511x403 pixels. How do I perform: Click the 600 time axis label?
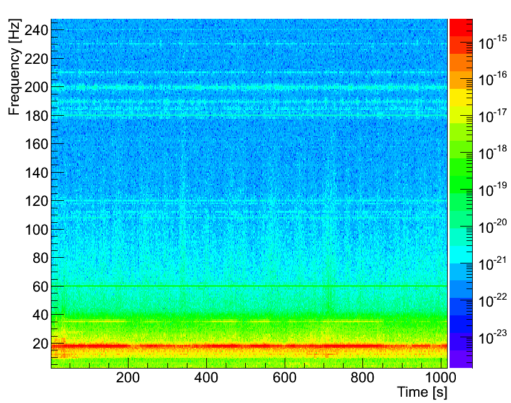pos(285,378)
